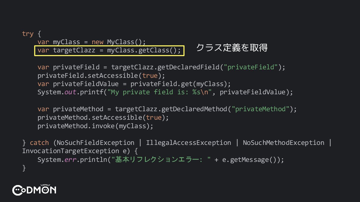The height and width of the screenshot is (202, 360).
Task: Click the System.out.printf statement
Action: tap(165, 92)
